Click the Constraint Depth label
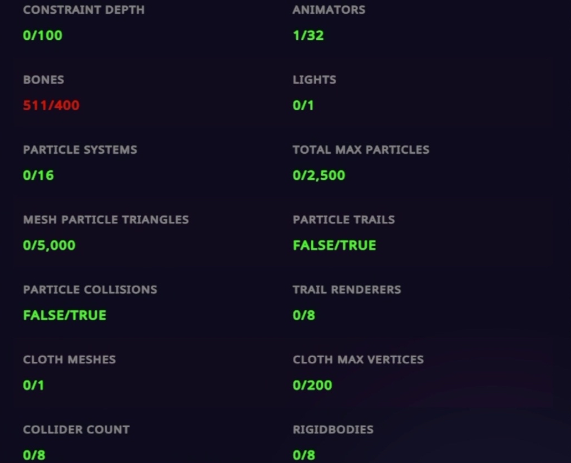The height and width of the screenshot is (463, 571). point(84,10)
